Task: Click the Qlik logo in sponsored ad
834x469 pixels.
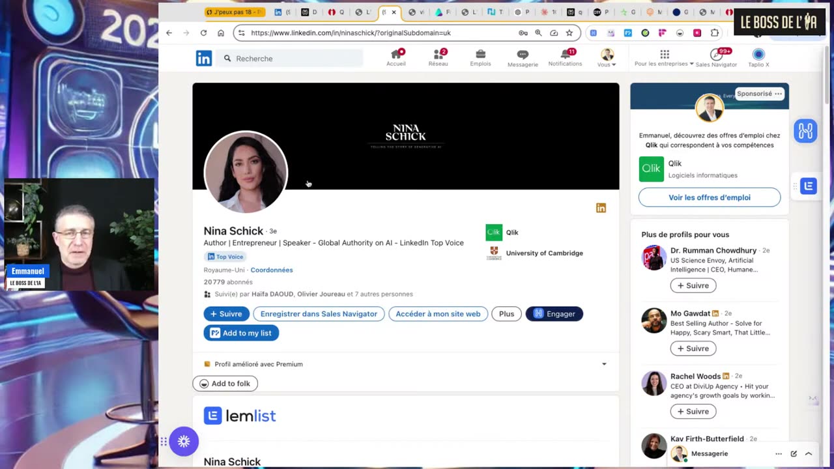Action: pos(651,169)
